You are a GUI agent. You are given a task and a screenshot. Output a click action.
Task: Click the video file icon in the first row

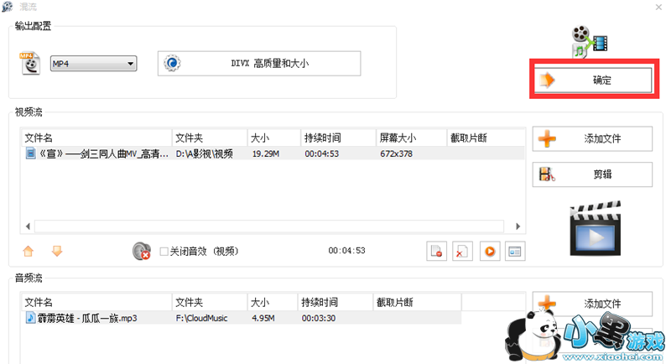(30, 153)
